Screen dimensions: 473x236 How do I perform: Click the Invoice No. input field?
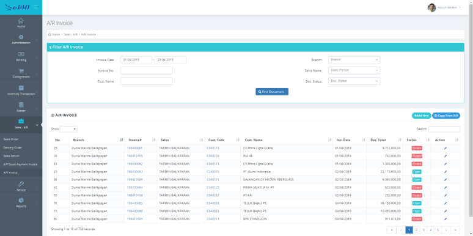[x=146, y=70]
